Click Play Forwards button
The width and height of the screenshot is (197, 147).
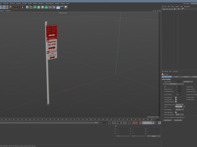pyautogui.click(x=119, y=123)
